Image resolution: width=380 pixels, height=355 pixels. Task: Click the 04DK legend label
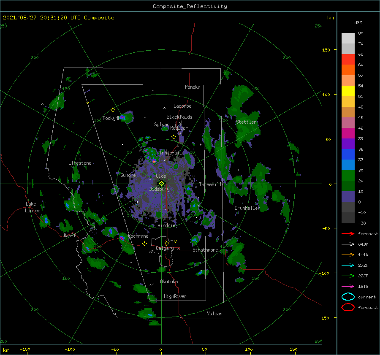coord(363,244)
